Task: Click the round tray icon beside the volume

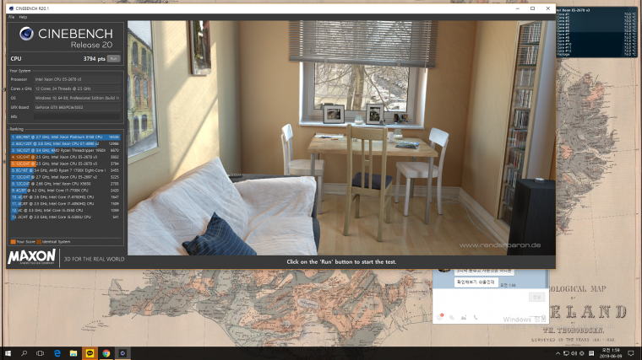Action: point(581,353)
